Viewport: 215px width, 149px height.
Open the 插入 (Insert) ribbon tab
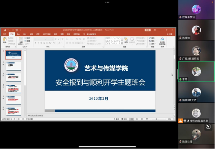18,34
